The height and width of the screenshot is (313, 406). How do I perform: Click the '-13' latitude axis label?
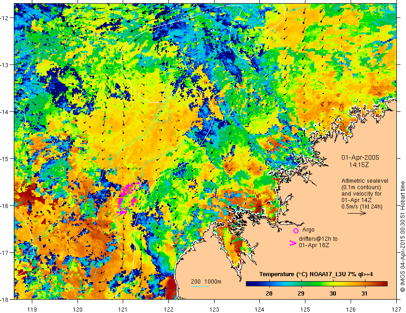pos(5,65)
